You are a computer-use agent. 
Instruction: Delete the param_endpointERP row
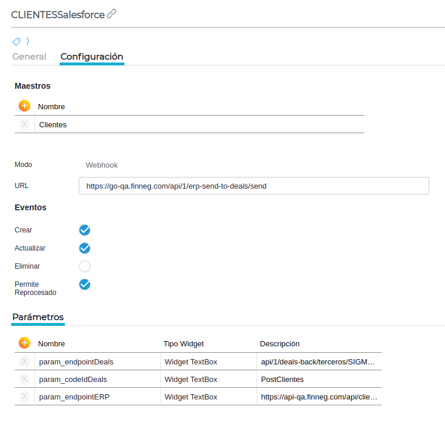tap(24, 397)
